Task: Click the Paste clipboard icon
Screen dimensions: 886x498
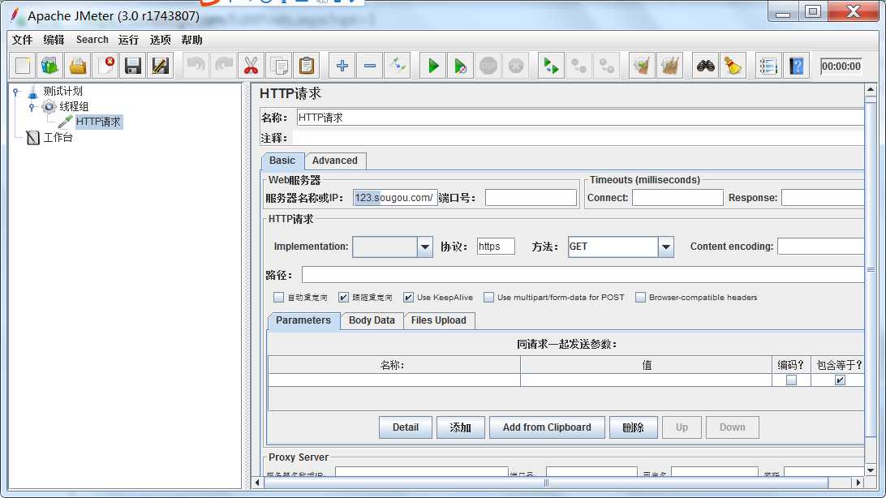Action: point(306,66)
